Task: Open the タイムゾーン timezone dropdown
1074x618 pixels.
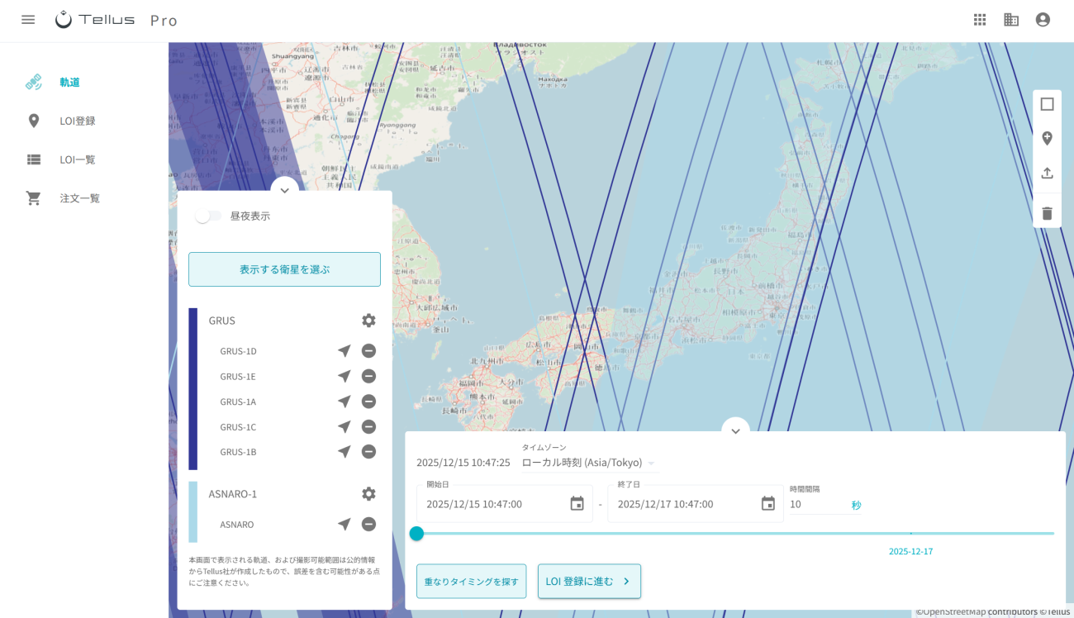Action: click(587, 463)
